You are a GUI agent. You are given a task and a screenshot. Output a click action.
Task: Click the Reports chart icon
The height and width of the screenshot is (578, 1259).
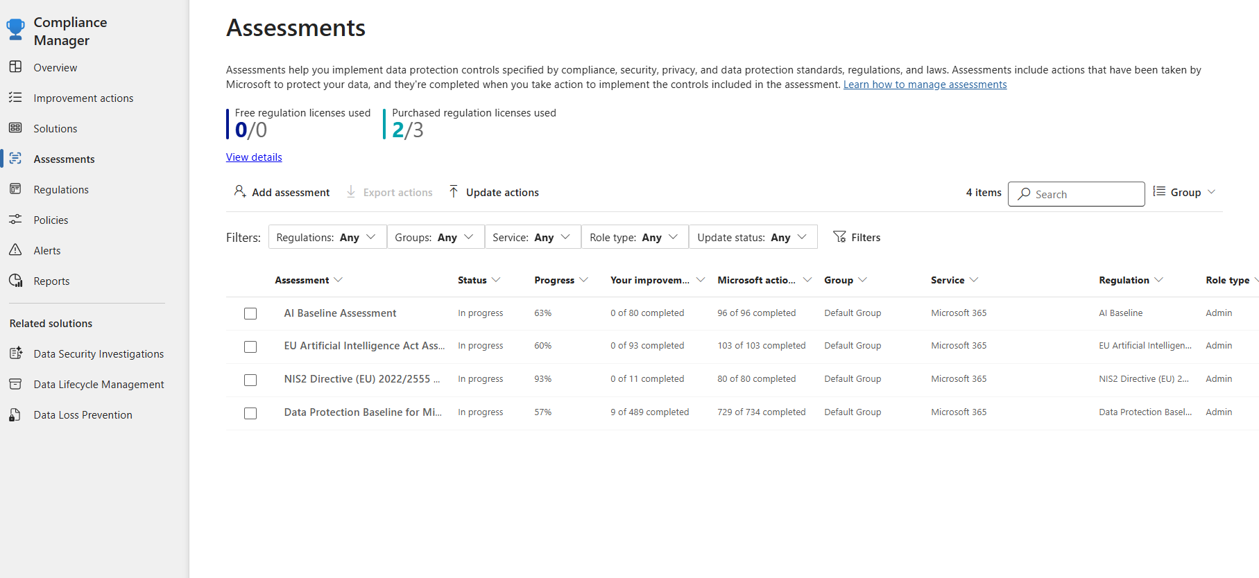pos(15,281)
